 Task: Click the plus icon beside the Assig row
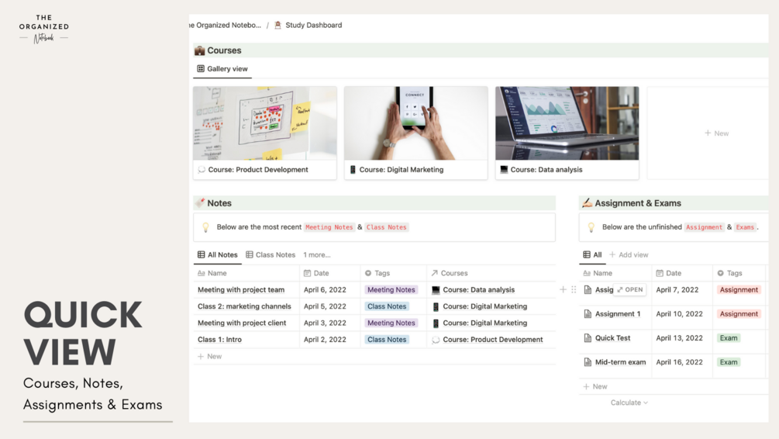click(563, 289)
